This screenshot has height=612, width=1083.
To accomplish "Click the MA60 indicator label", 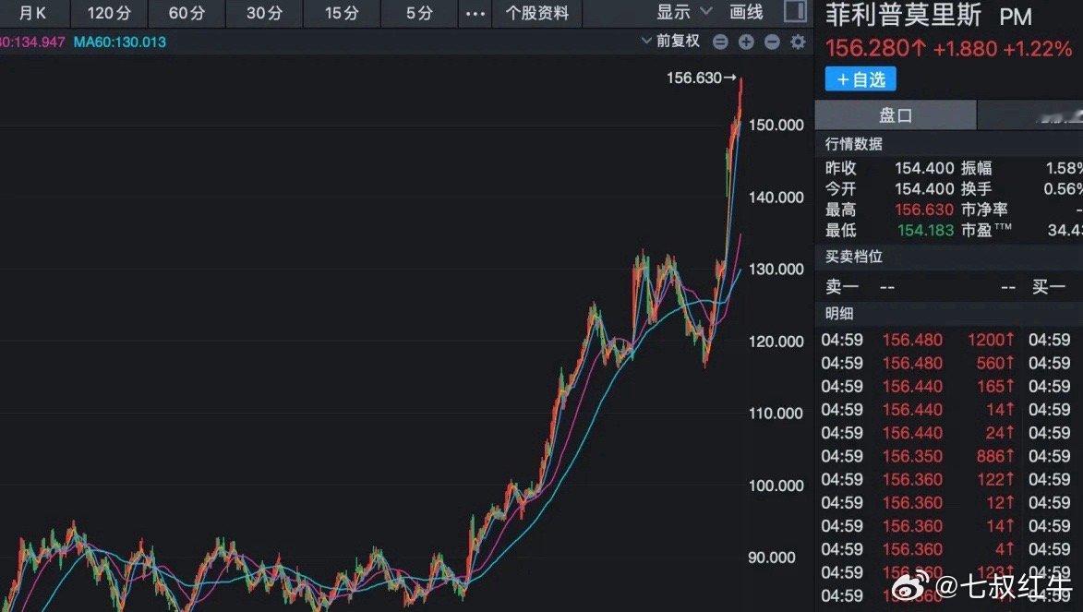I will [x=120, y=42].
